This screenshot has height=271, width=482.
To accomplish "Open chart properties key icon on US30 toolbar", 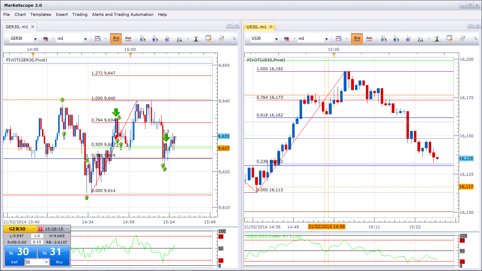I will tap(449, 38).
